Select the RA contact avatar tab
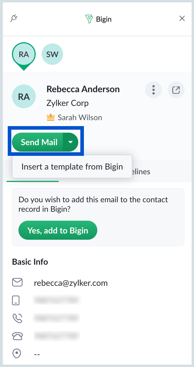This screenshot has width=194, height=367. tap(24, 55)
